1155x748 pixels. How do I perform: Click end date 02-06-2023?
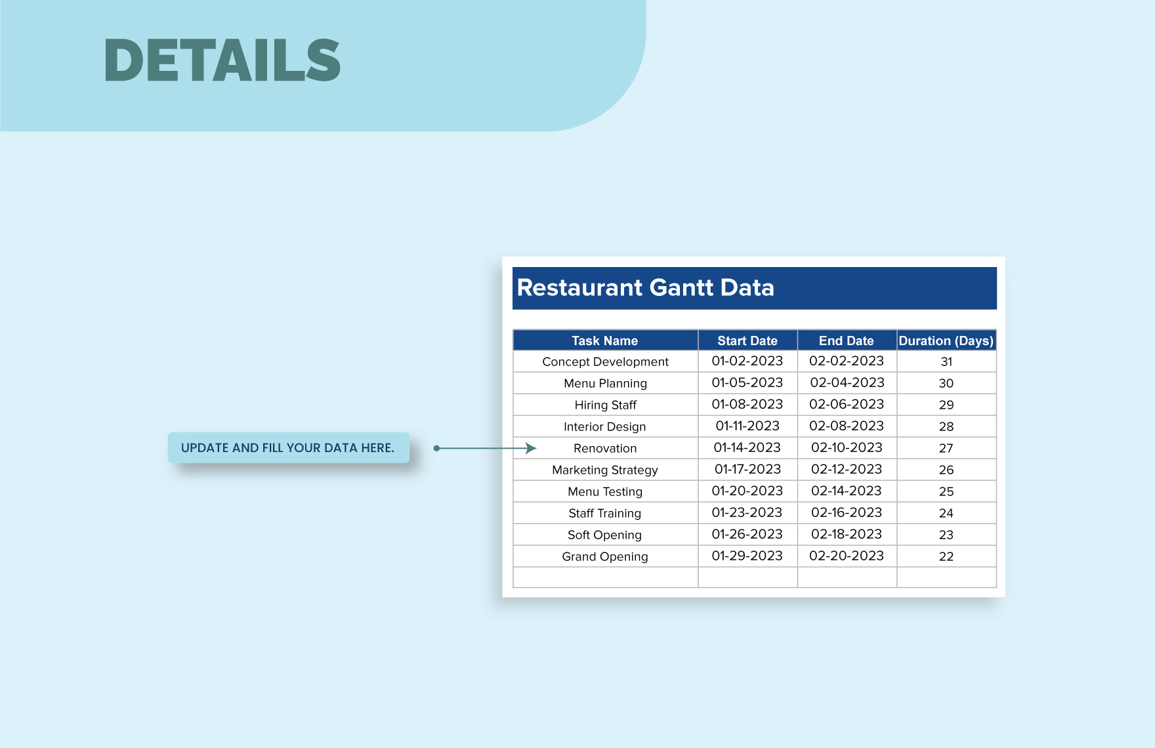(x=847, y=404)
